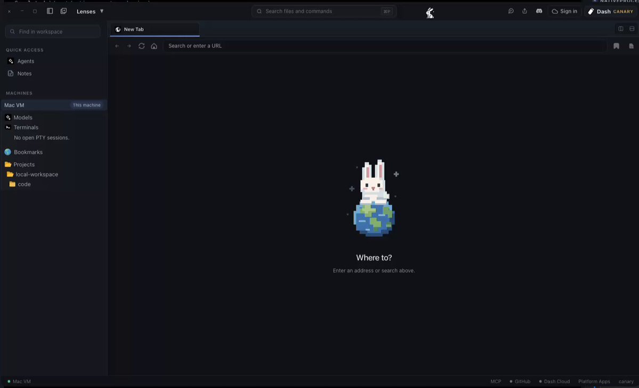
Task: Go to the browser home icon
Action: point(154,46)
